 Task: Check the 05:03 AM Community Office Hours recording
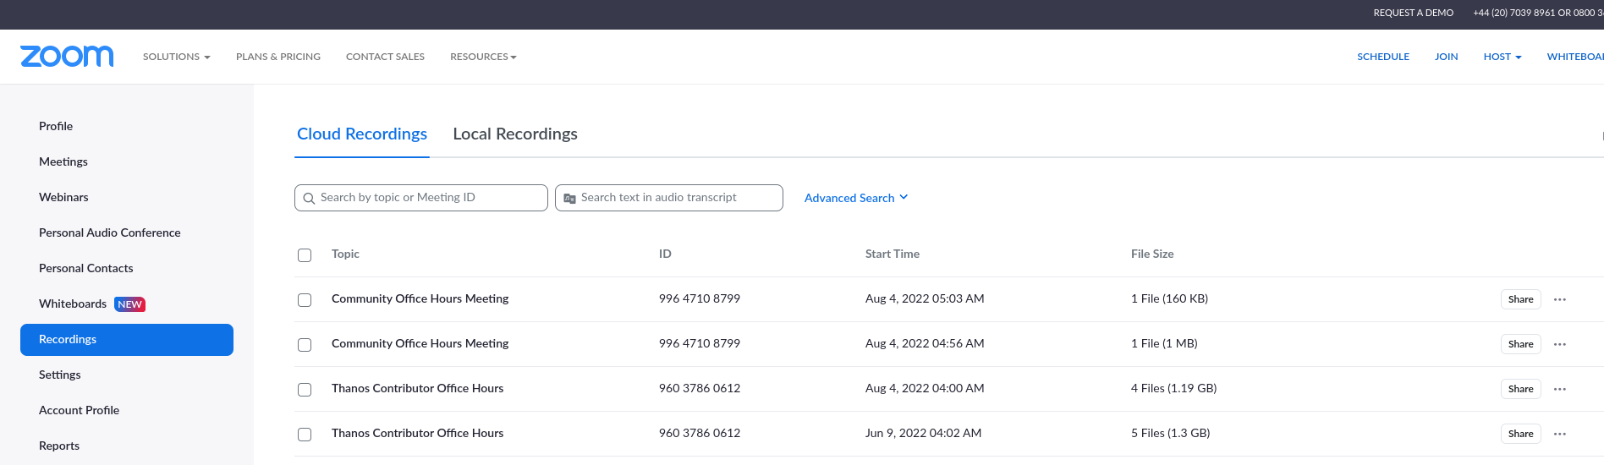coord(305,300)
